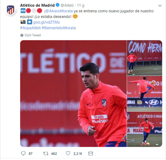166x160 pixels.
Task: Open the #AúpaAtleti hashtag
Action: 30,28
